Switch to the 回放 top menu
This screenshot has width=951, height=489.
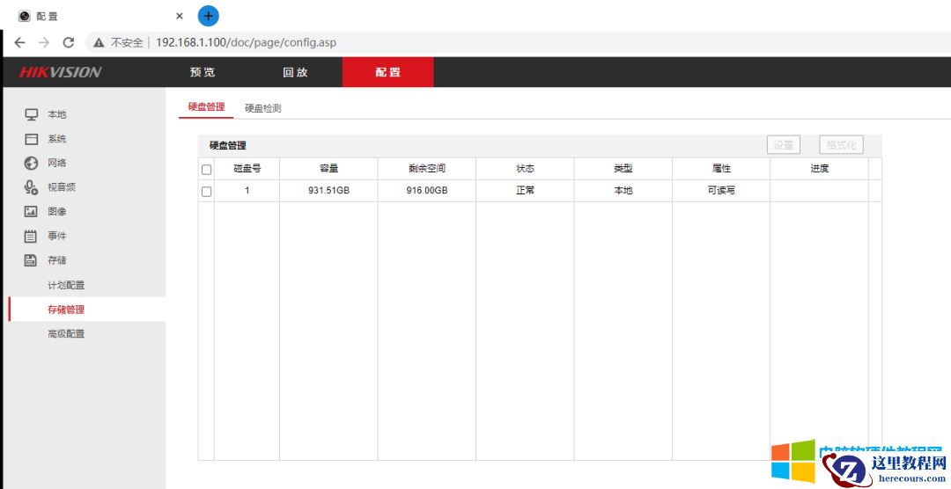click(x=295, y=72)
